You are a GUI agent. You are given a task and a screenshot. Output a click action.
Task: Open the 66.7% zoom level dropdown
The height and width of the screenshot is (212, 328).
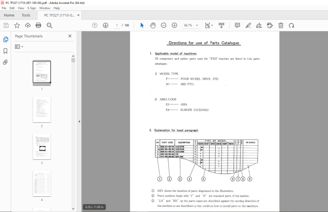[191, 25]
